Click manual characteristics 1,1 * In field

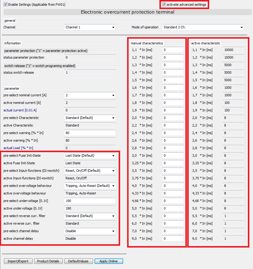(173, 50)
